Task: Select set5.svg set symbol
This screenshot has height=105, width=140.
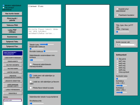Action: click(x=117, y=70)
